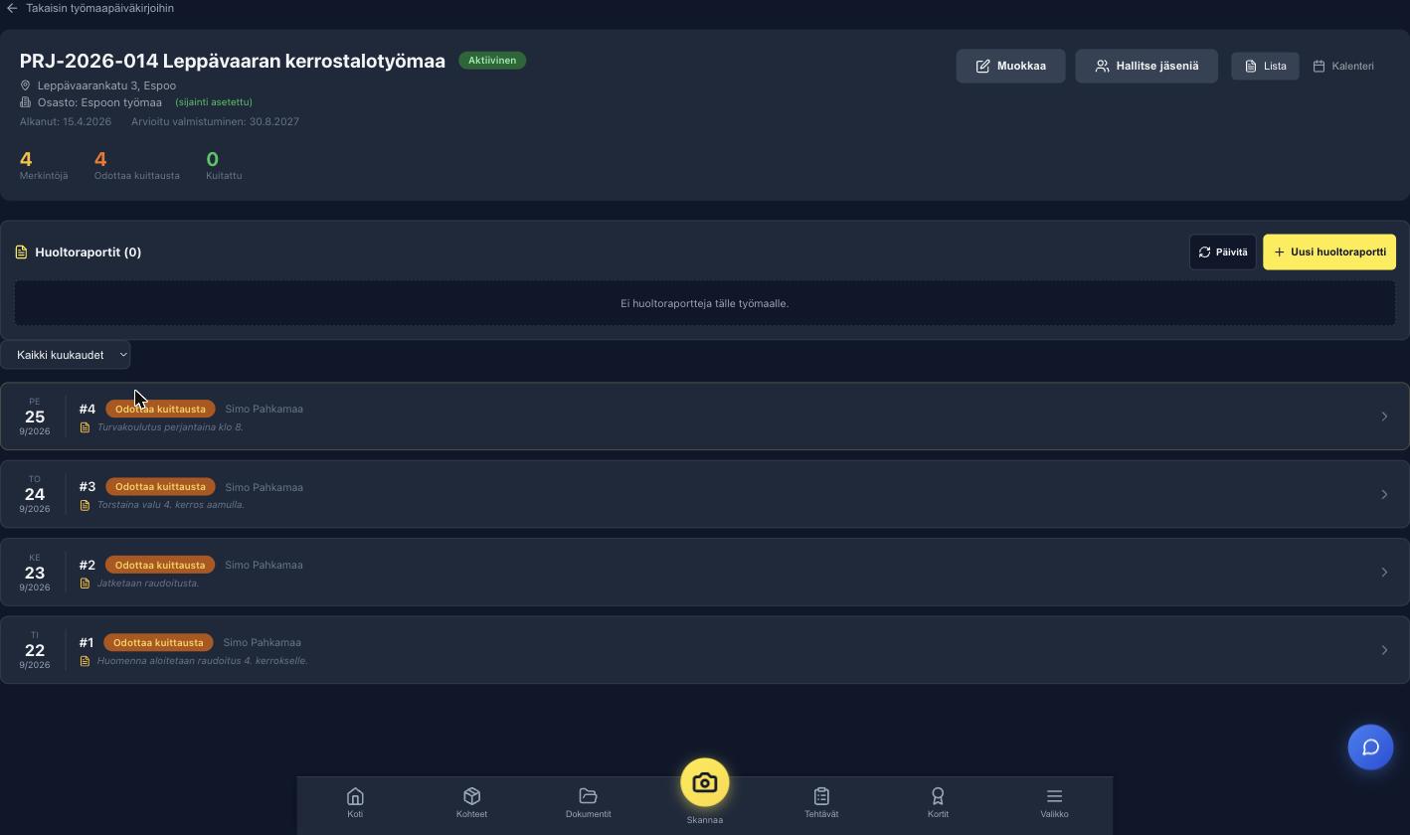Click Odottaa kuittausta badge on entry #4

(160, 409)
